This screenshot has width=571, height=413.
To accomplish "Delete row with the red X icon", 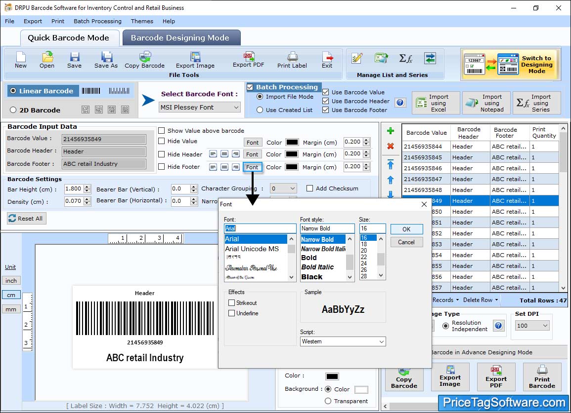I will (391, 146).
